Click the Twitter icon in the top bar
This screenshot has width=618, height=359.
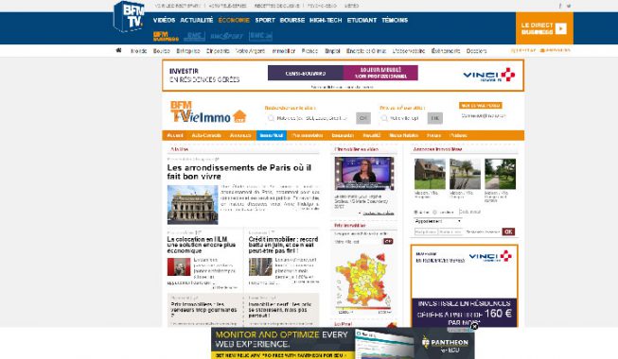pos(569,6)
